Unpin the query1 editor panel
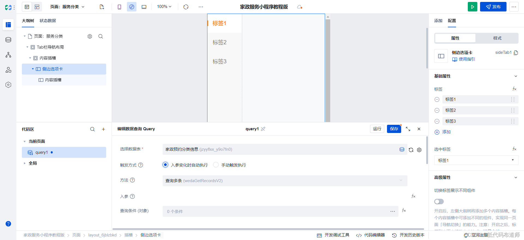The width and height of the screenshot is (524, 240). click(x=263, y=129)
